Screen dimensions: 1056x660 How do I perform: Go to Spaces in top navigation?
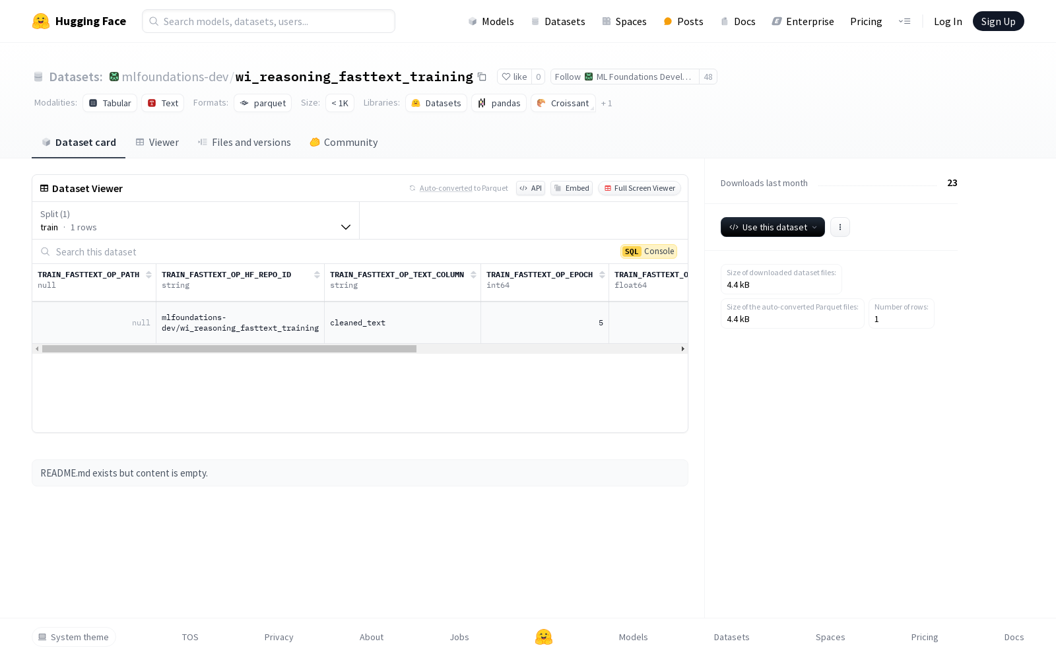tap(624, 21)
